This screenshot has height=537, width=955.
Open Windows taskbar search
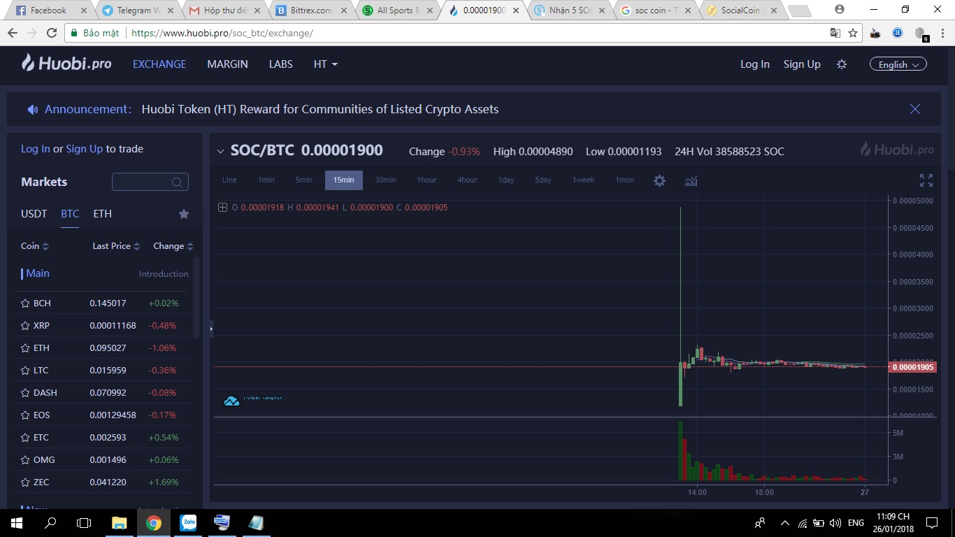click(50, 522)
